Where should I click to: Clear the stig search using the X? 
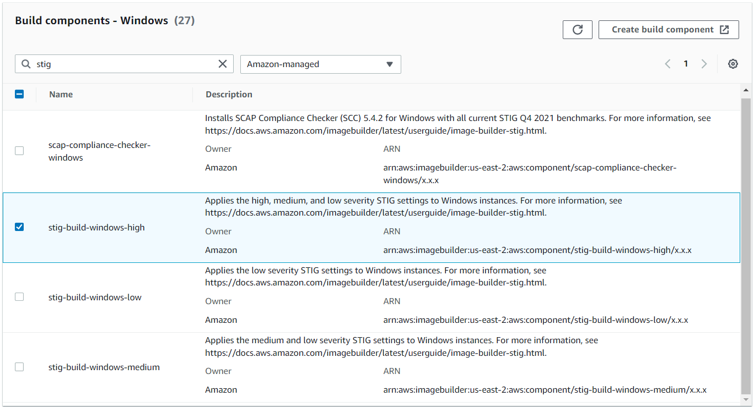tap(223, 64)
